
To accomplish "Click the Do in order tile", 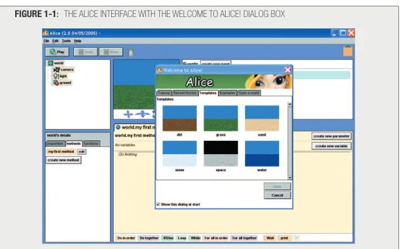I will click(126, 238).
